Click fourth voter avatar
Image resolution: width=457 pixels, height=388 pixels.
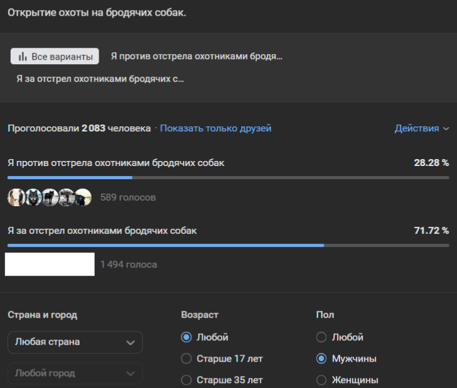point(67,197)
